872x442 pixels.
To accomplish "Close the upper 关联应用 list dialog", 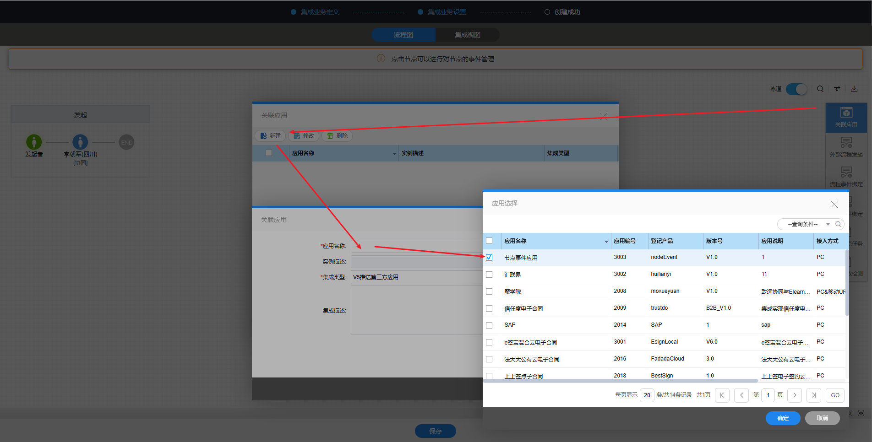I will [x=604, y=116].
